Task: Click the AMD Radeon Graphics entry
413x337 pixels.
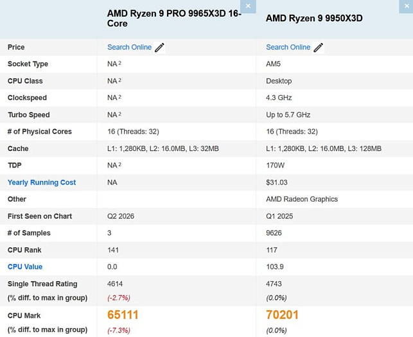Action: [x=302, y=199]
